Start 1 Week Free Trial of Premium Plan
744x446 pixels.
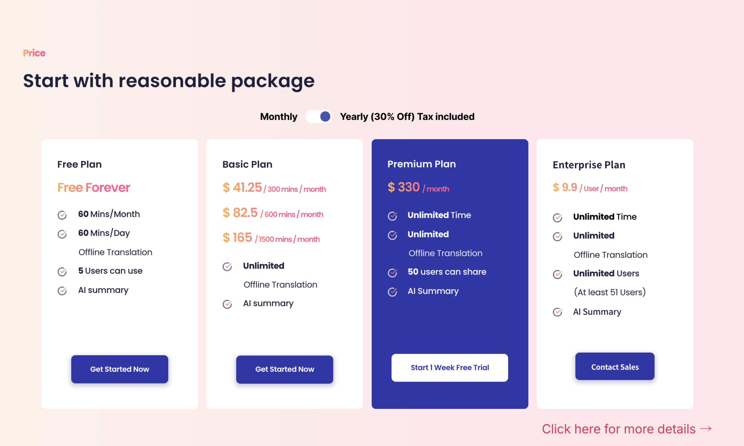[449, 367]
